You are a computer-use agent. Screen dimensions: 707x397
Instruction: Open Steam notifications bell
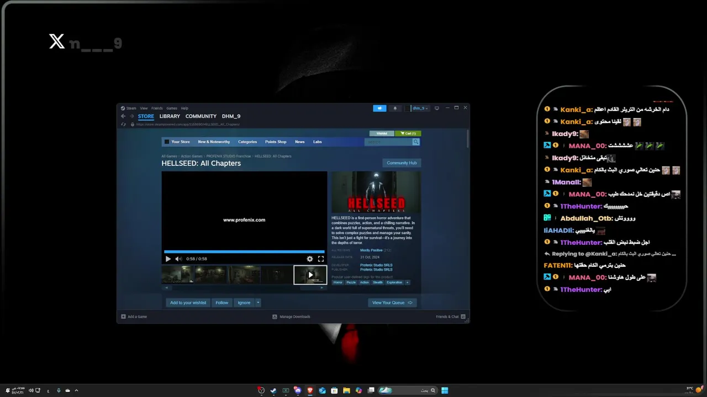pos(395,108)
